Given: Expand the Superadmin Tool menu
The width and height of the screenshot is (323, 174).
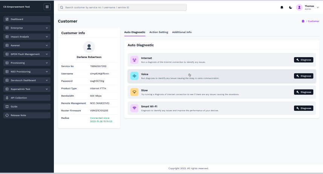Looking at the screenshot, I should [27, 89].
